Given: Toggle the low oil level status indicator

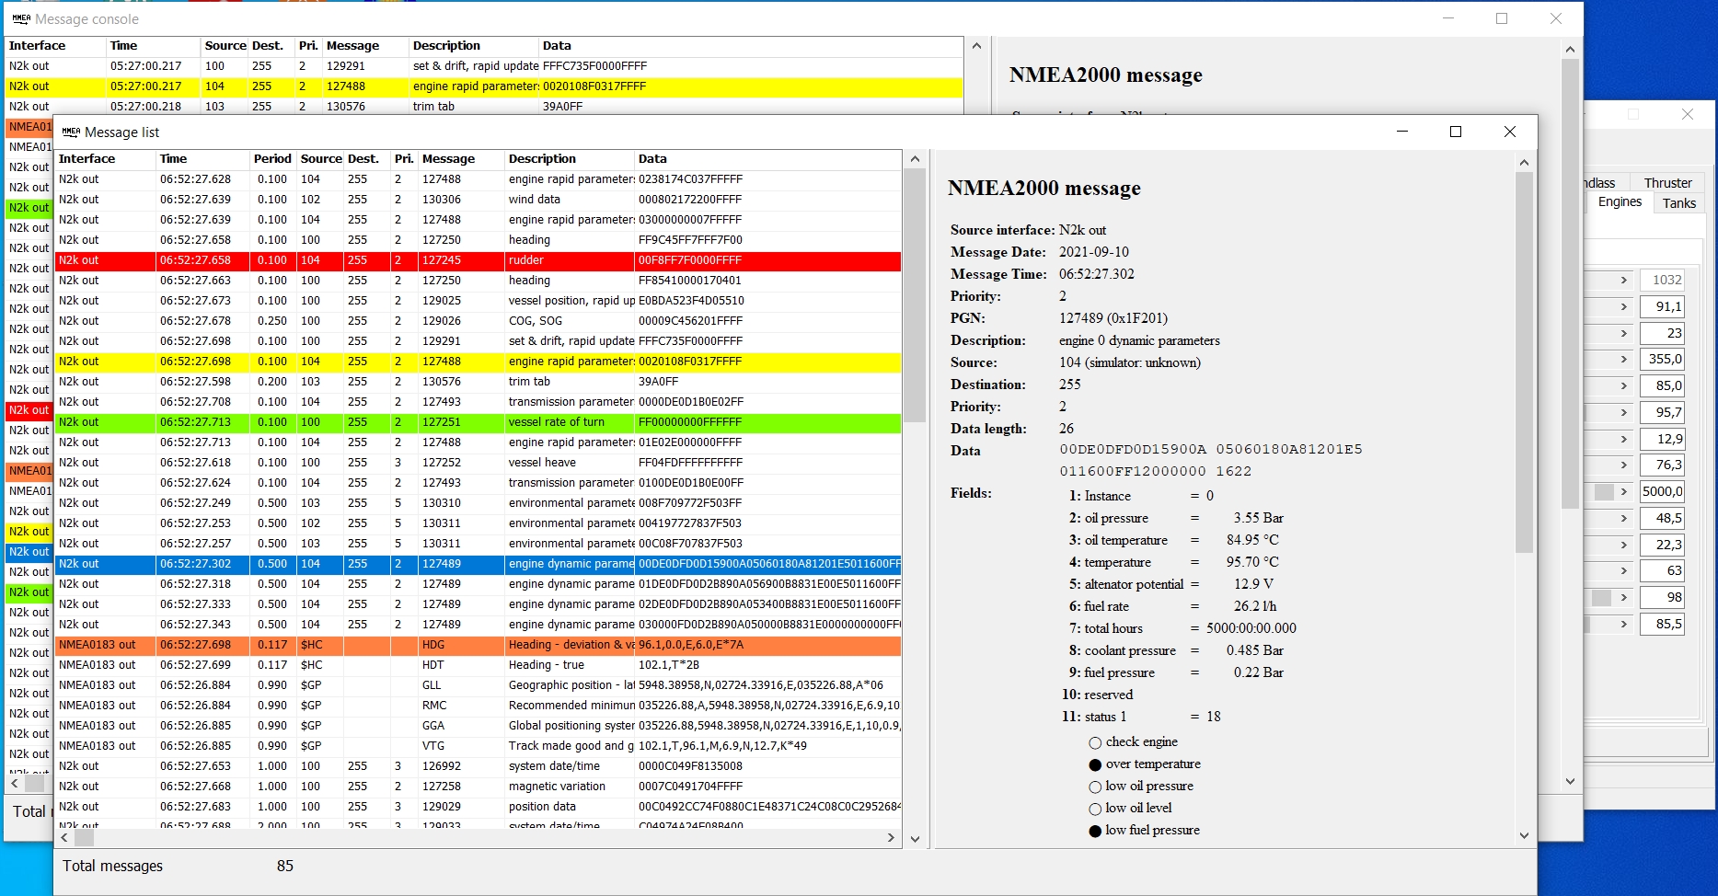Looking at the screenshot, I should (1095, 809).
